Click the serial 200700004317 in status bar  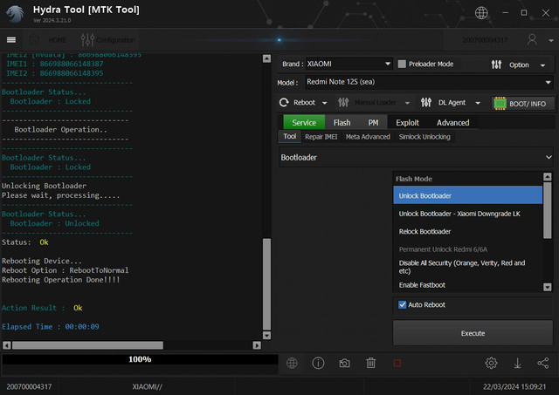[29, 386]
